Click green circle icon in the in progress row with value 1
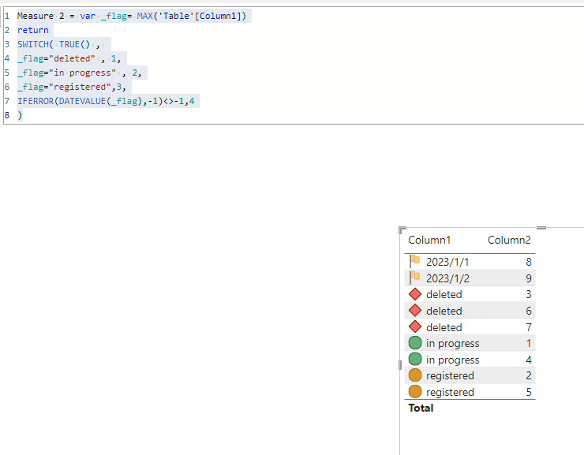Screen dimensions: 584x455 pyautogui.click(x=415, y=343)
